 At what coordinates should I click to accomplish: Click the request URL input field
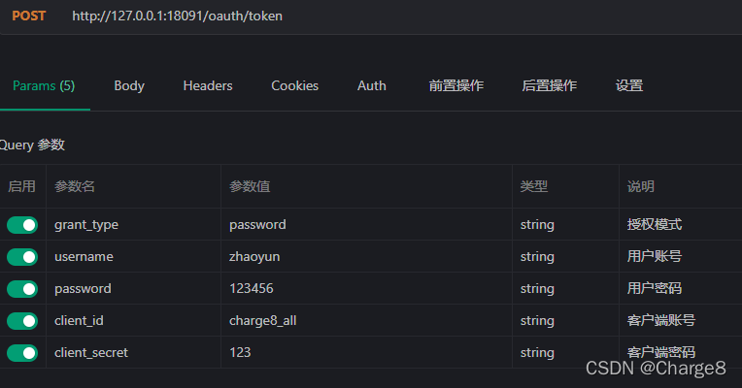tap(402, 16)
